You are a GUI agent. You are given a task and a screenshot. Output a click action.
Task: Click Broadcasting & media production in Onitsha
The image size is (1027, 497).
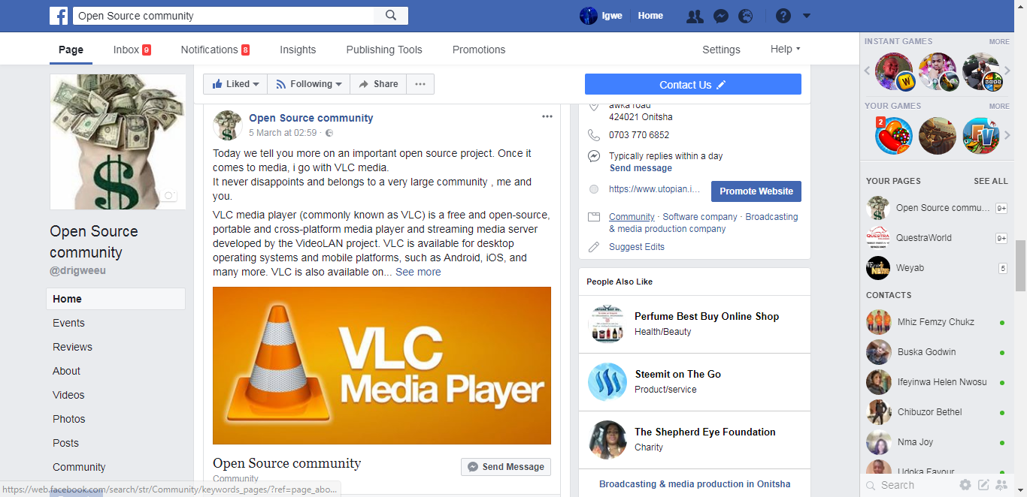point(695,484)
